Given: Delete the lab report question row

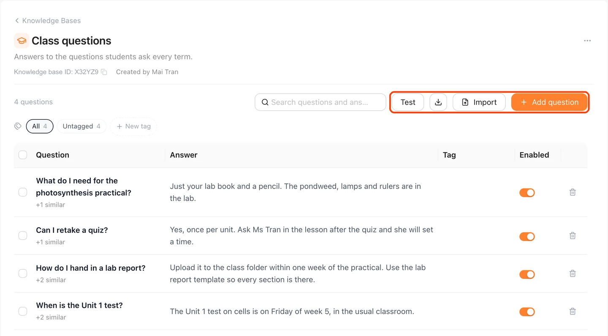Looking at the screenshot, I should pos(573,273).
